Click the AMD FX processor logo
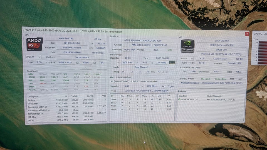 (x=34, y=44)
